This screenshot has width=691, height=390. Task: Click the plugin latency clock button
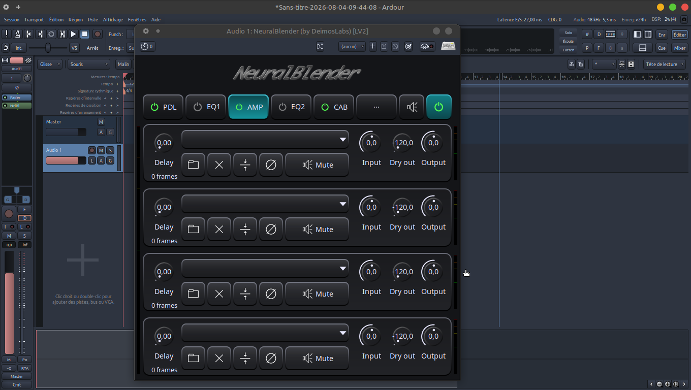[x=147, y=46]
